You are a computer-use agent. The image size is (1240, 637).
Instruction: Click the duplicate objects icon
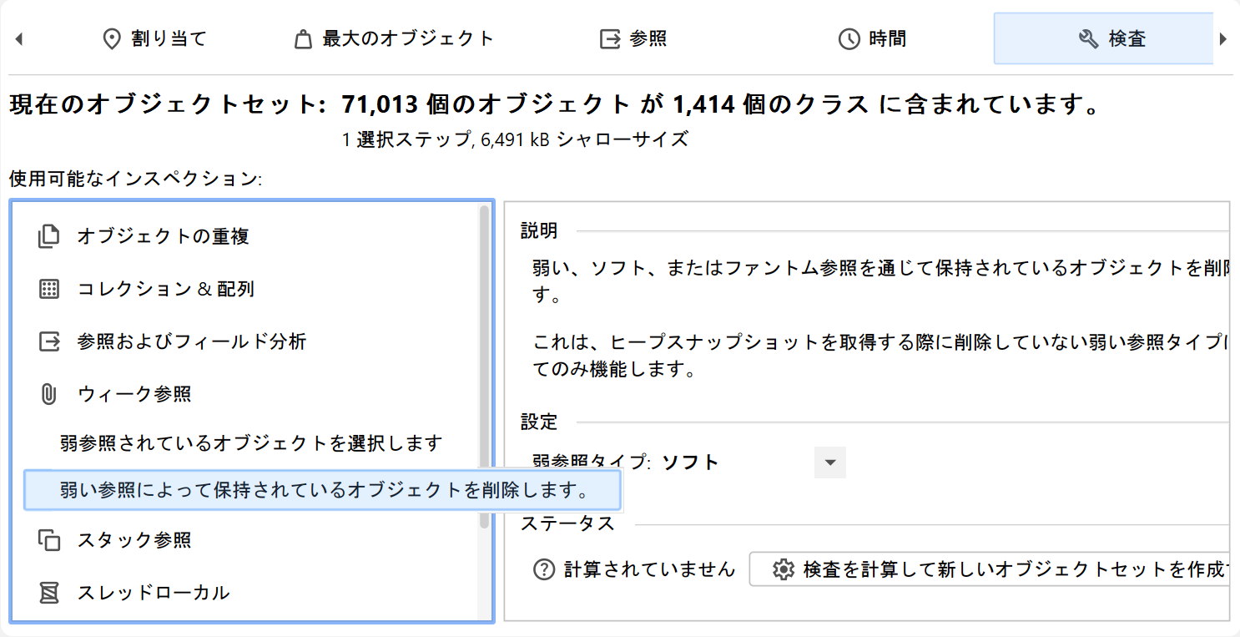(x=49, y=237)
